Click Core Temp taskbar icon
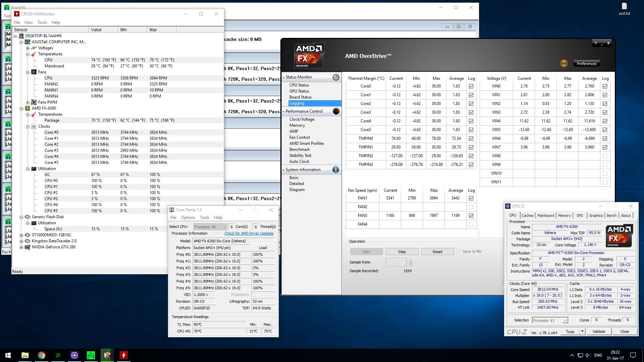 coord(107,355)
